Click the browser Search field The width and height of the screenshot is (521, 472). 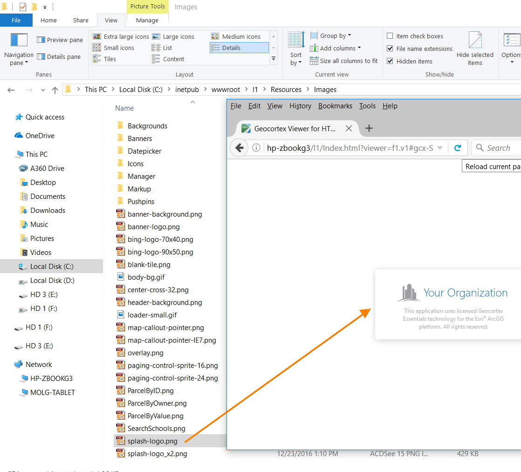pos(497,148)
